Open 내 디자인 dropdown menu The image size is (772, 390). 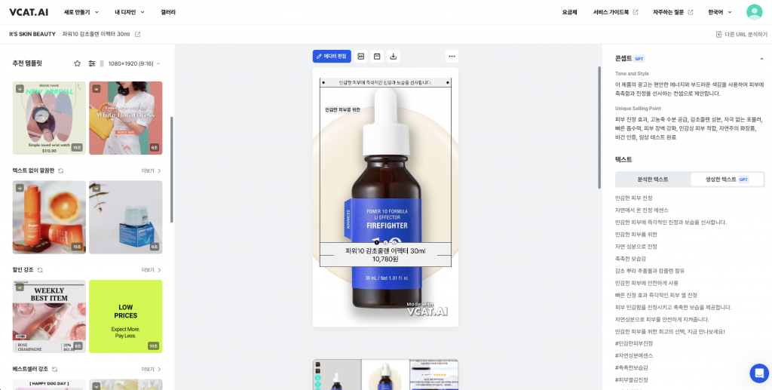pos(130,12)
